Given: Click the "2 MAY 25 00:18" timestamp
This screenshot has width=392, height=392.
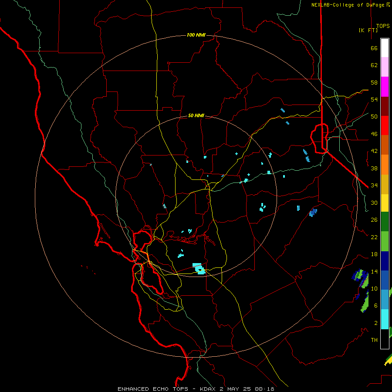Looking at the screenshot, I should tap(247, 389).
